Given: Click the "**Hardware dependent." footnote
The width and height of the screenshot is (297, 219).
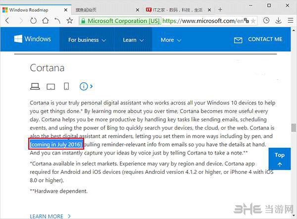Looking at the screenshot, I should click(x=59, y=191).
